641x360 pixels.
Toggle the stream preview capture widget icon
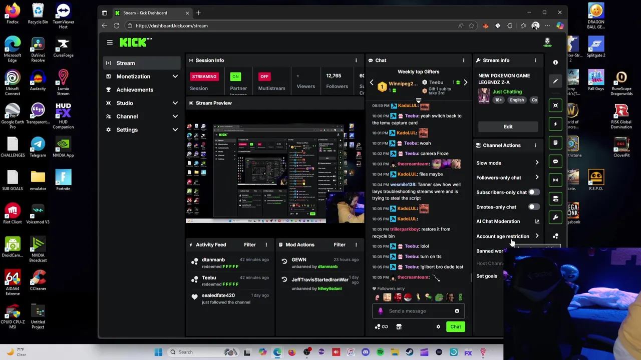(x=555, y=105)
